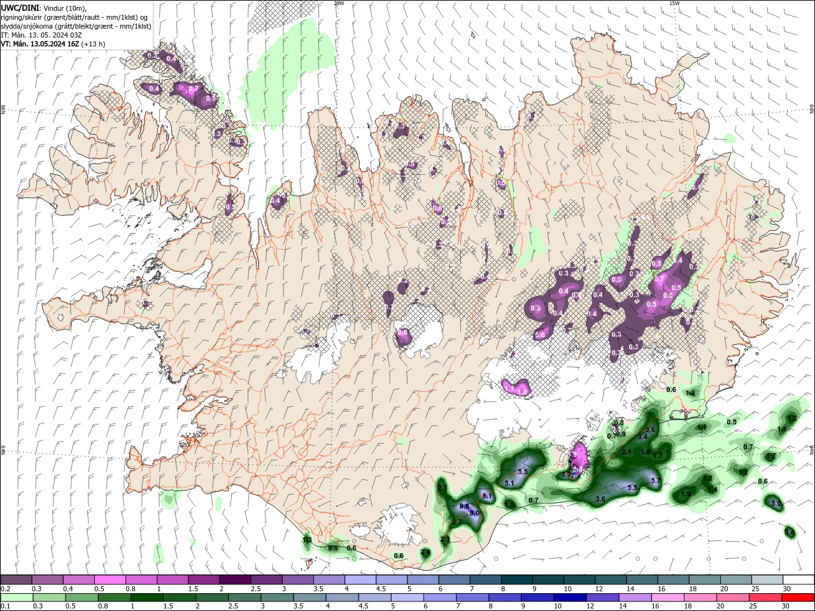The image size is (815, 611).
Task: Click the pure red rain swatch labeled 30
Action: pyautogui.click(x=797, y=598)
